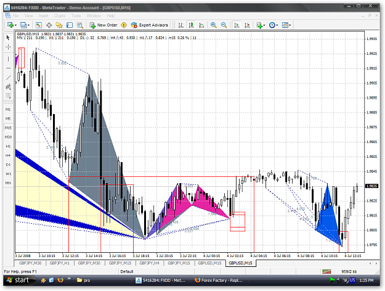Set timeframe to W1

[x=8, y=174]
